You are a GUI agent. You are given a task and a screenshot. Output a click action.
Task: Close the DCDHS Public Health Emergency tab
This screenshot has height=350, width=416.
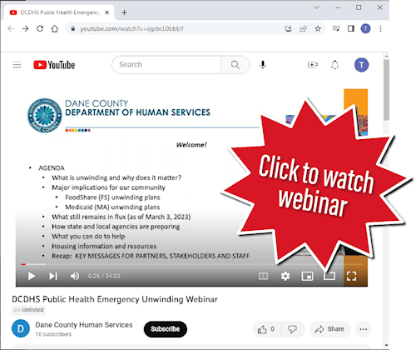click(x=106, y=12)
